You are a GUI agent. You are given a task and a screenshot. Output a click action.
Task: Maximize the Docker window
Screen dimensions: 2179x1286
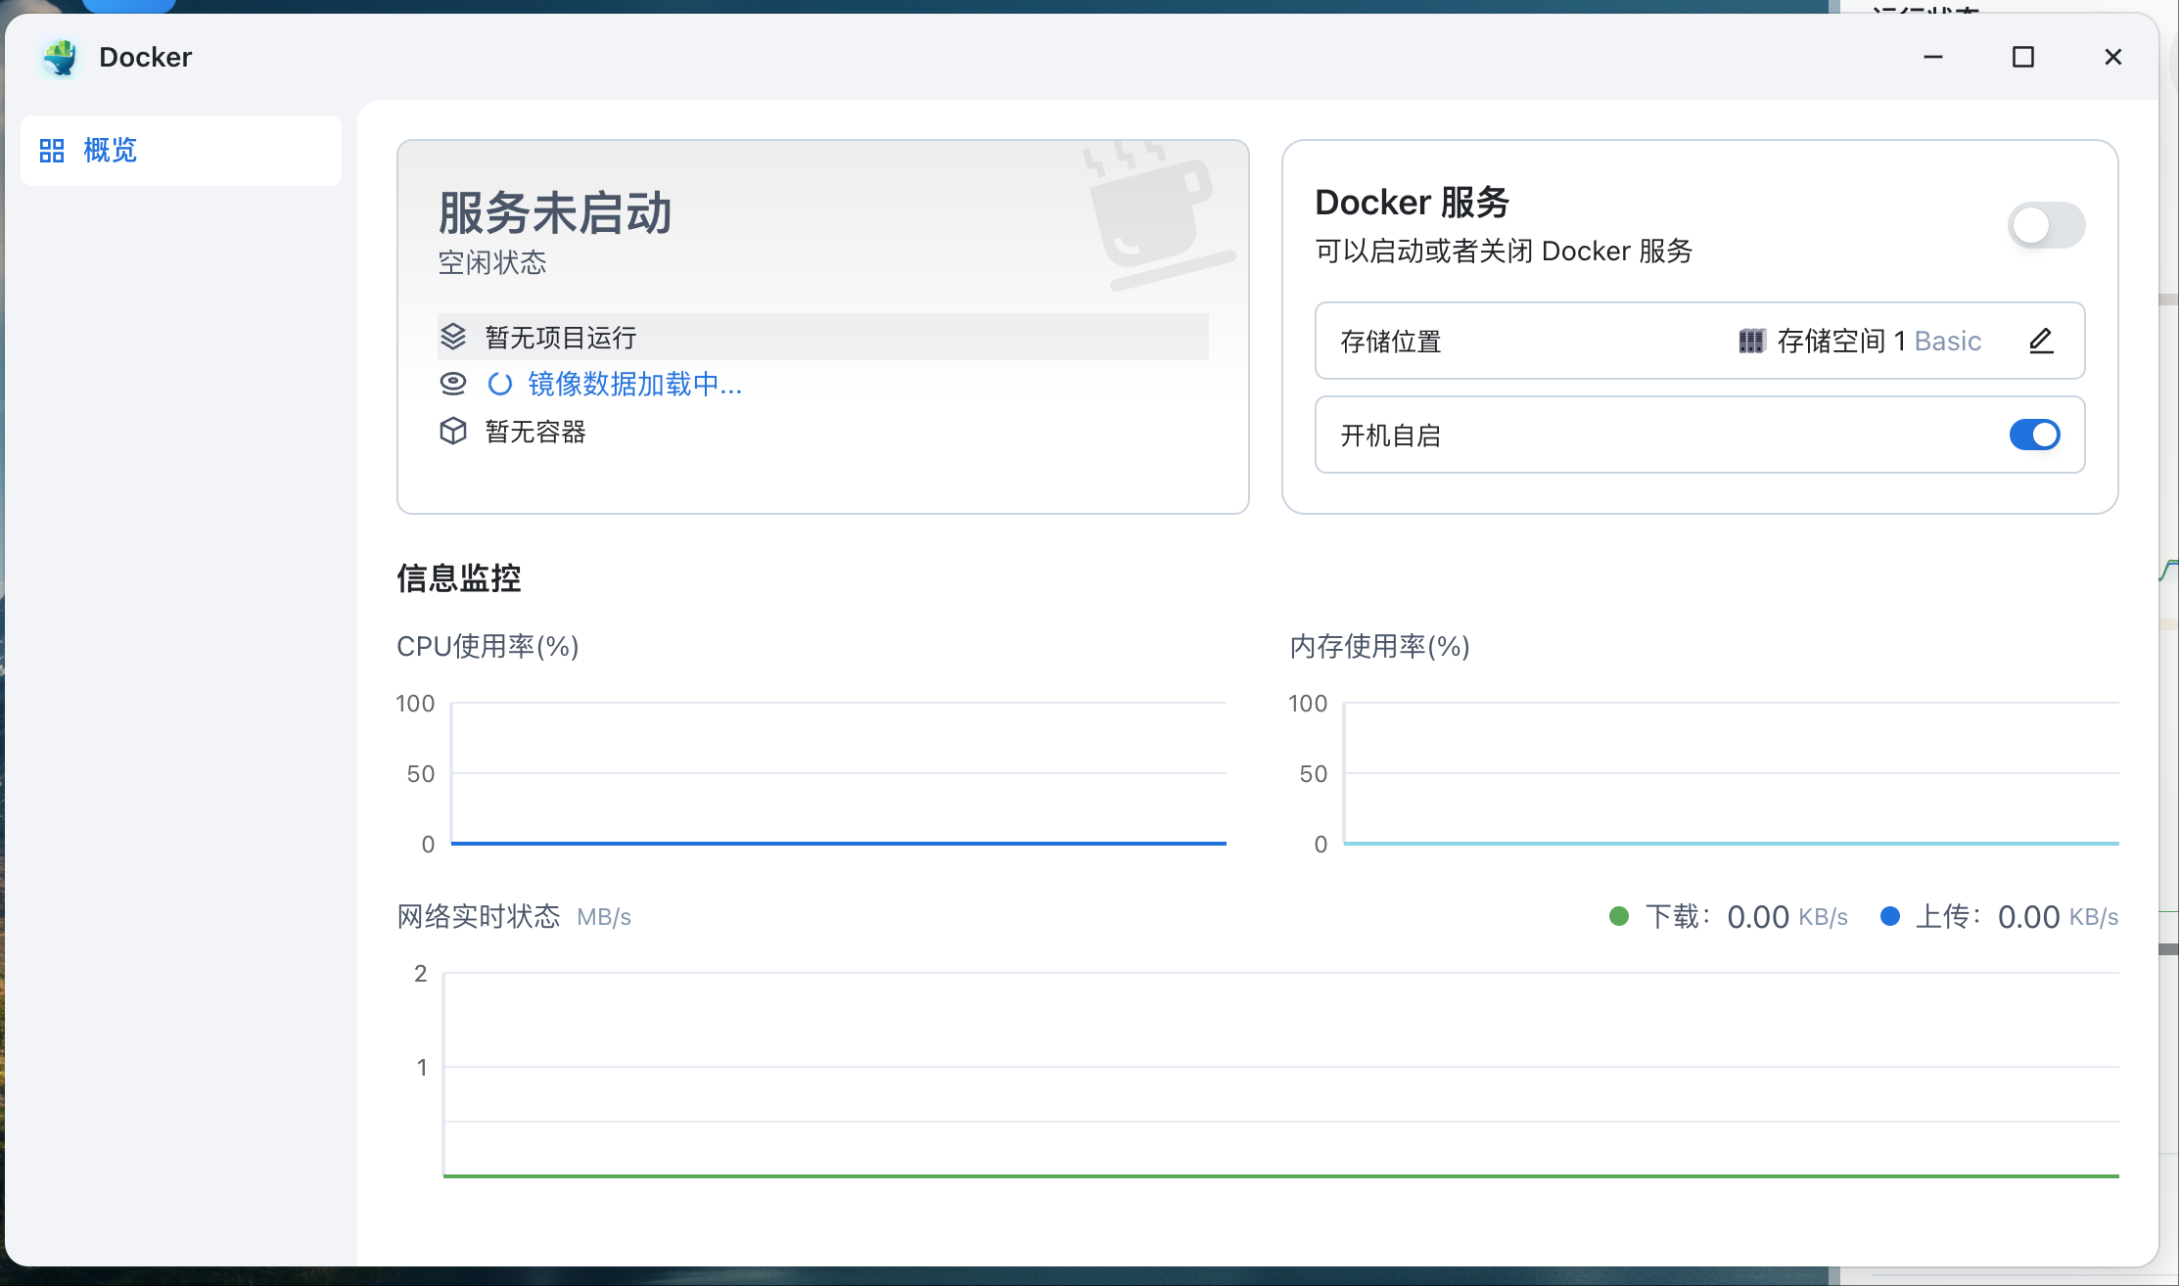[2023, 57]
